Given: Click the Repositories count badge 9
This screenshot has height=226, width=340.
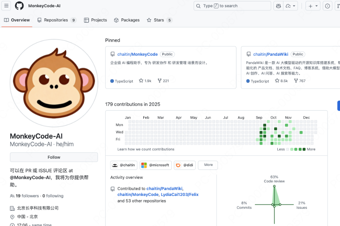Looking at the screenshot, I should [73, 20].
